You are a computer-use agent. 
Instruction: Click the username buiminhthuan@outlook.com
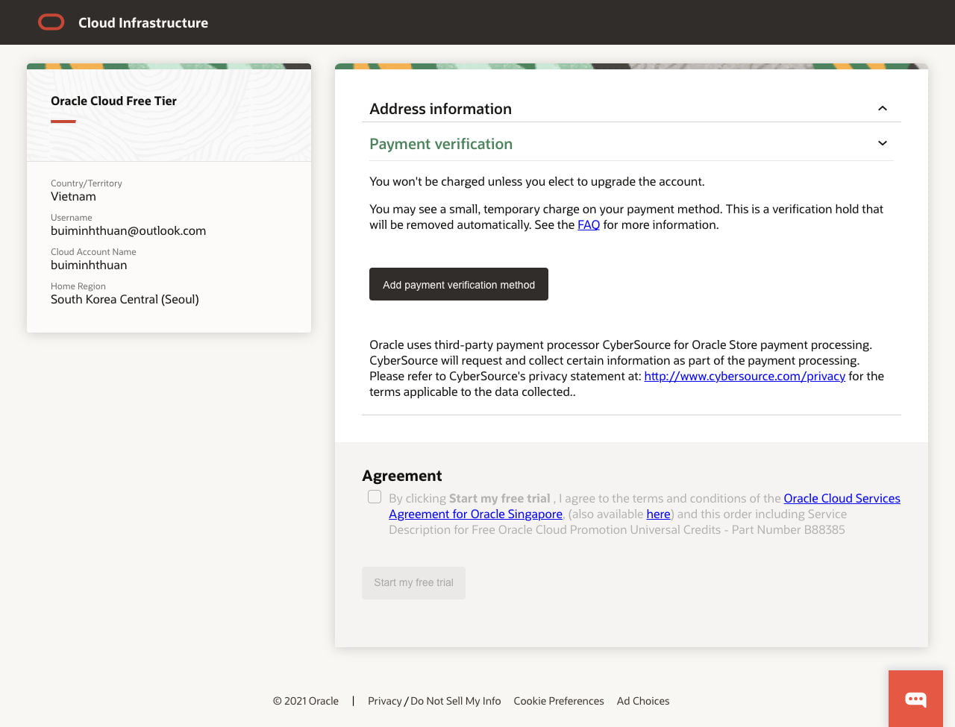click(128, 231)
